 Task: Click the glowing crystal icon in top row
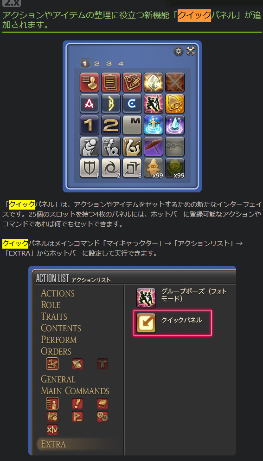(154, 82)
